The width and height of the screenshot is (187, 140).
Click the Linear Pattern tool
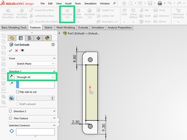click(x=133, y=14)
